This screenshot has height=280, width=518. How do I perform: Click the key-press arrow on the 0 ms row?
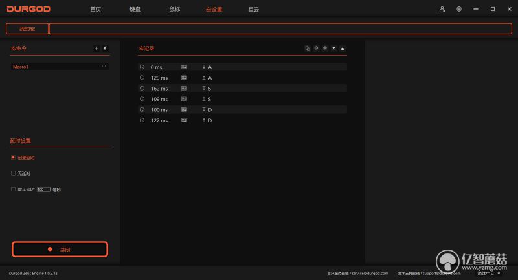tap(204, 67)
